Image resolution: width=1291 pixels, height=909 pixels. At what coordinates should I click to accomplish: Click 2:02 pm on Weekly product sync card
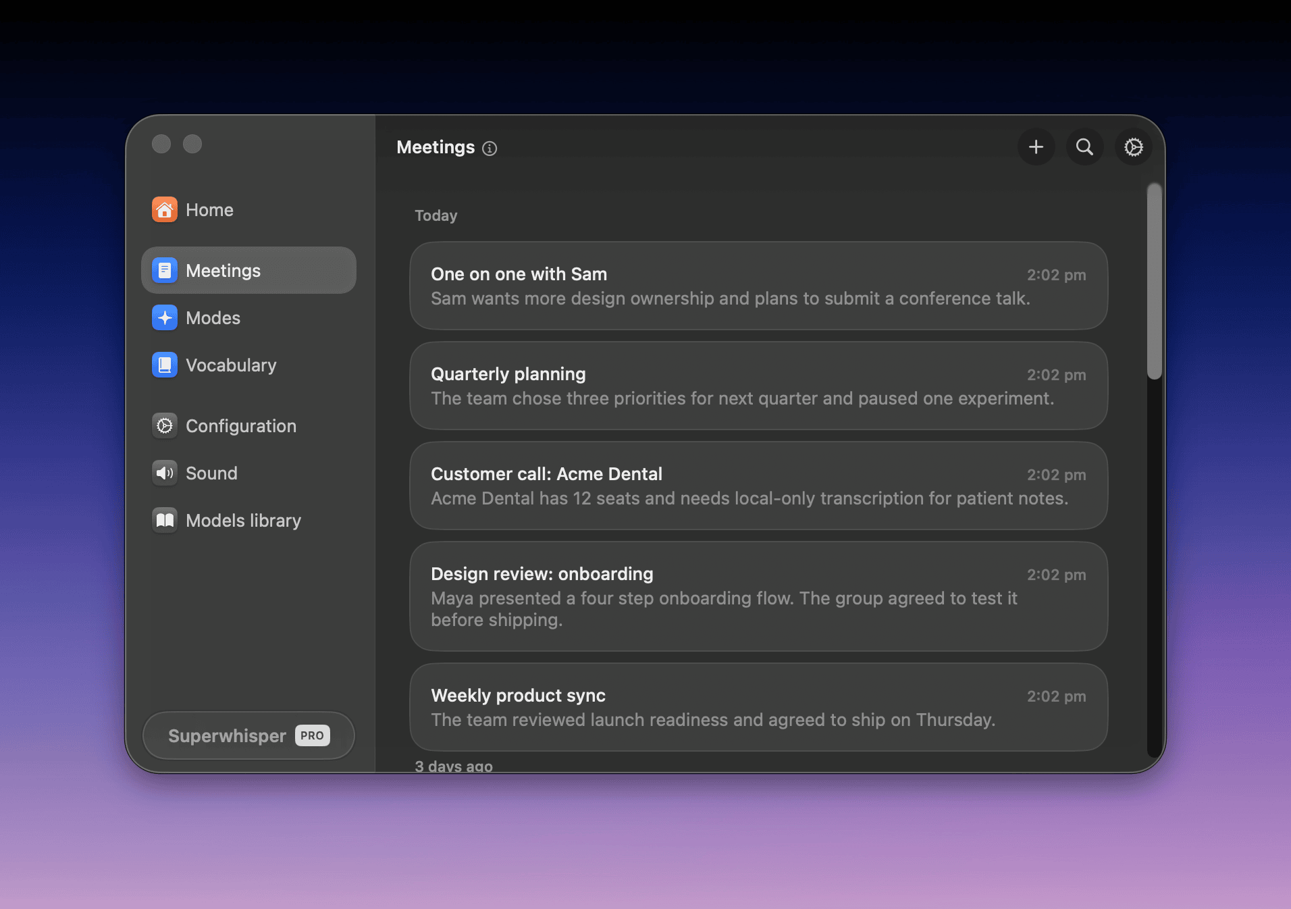1056,696
